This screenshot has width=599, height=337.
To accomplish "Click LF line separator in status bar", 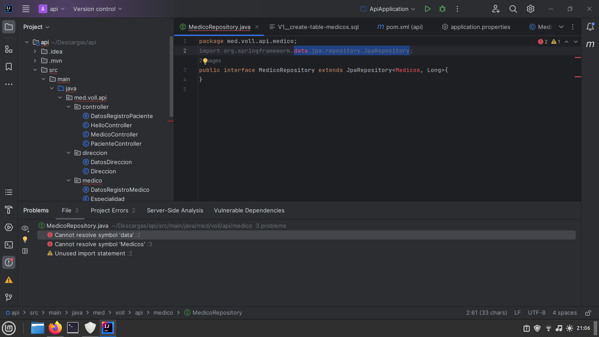I will tap(517, 313).
